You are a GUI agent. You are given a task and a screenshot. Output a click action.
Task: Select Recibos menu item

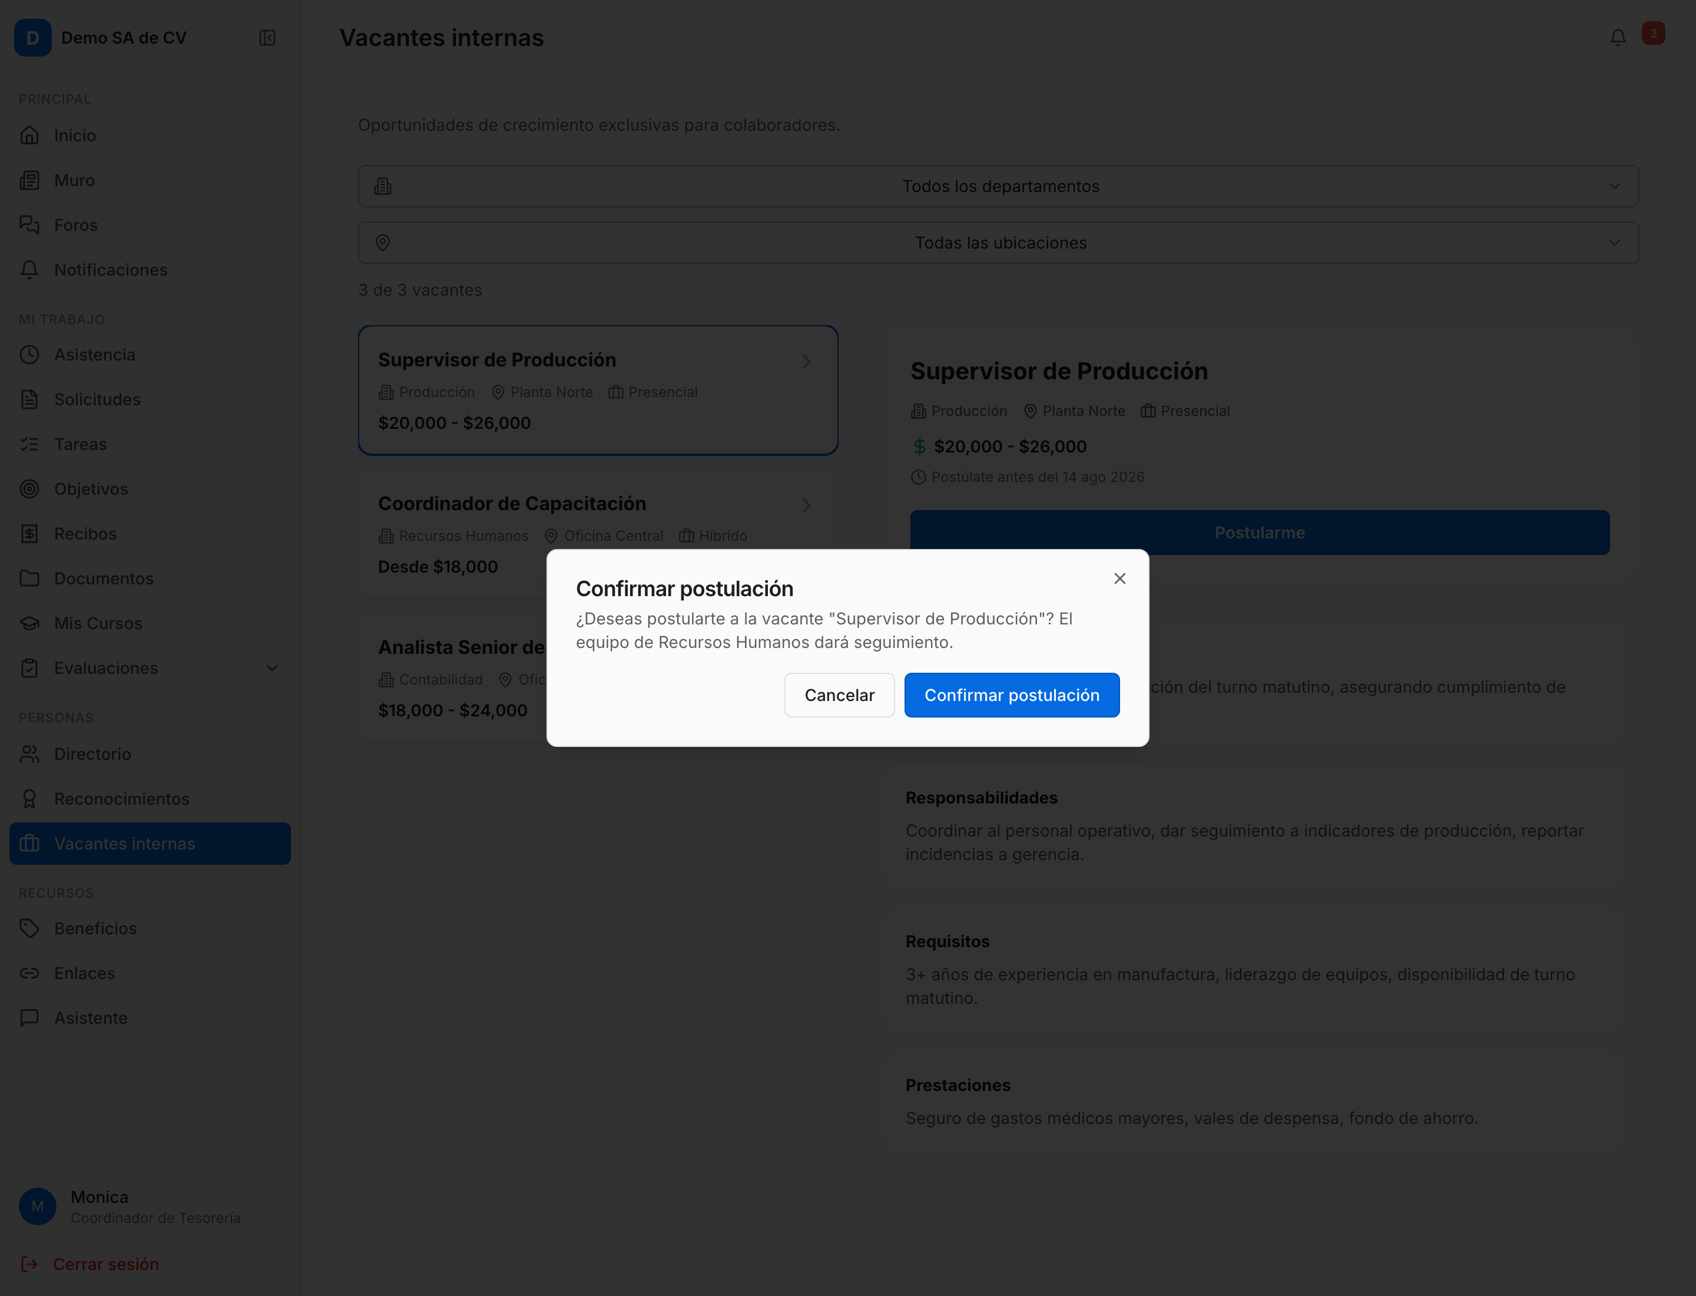tap(150, 534)
